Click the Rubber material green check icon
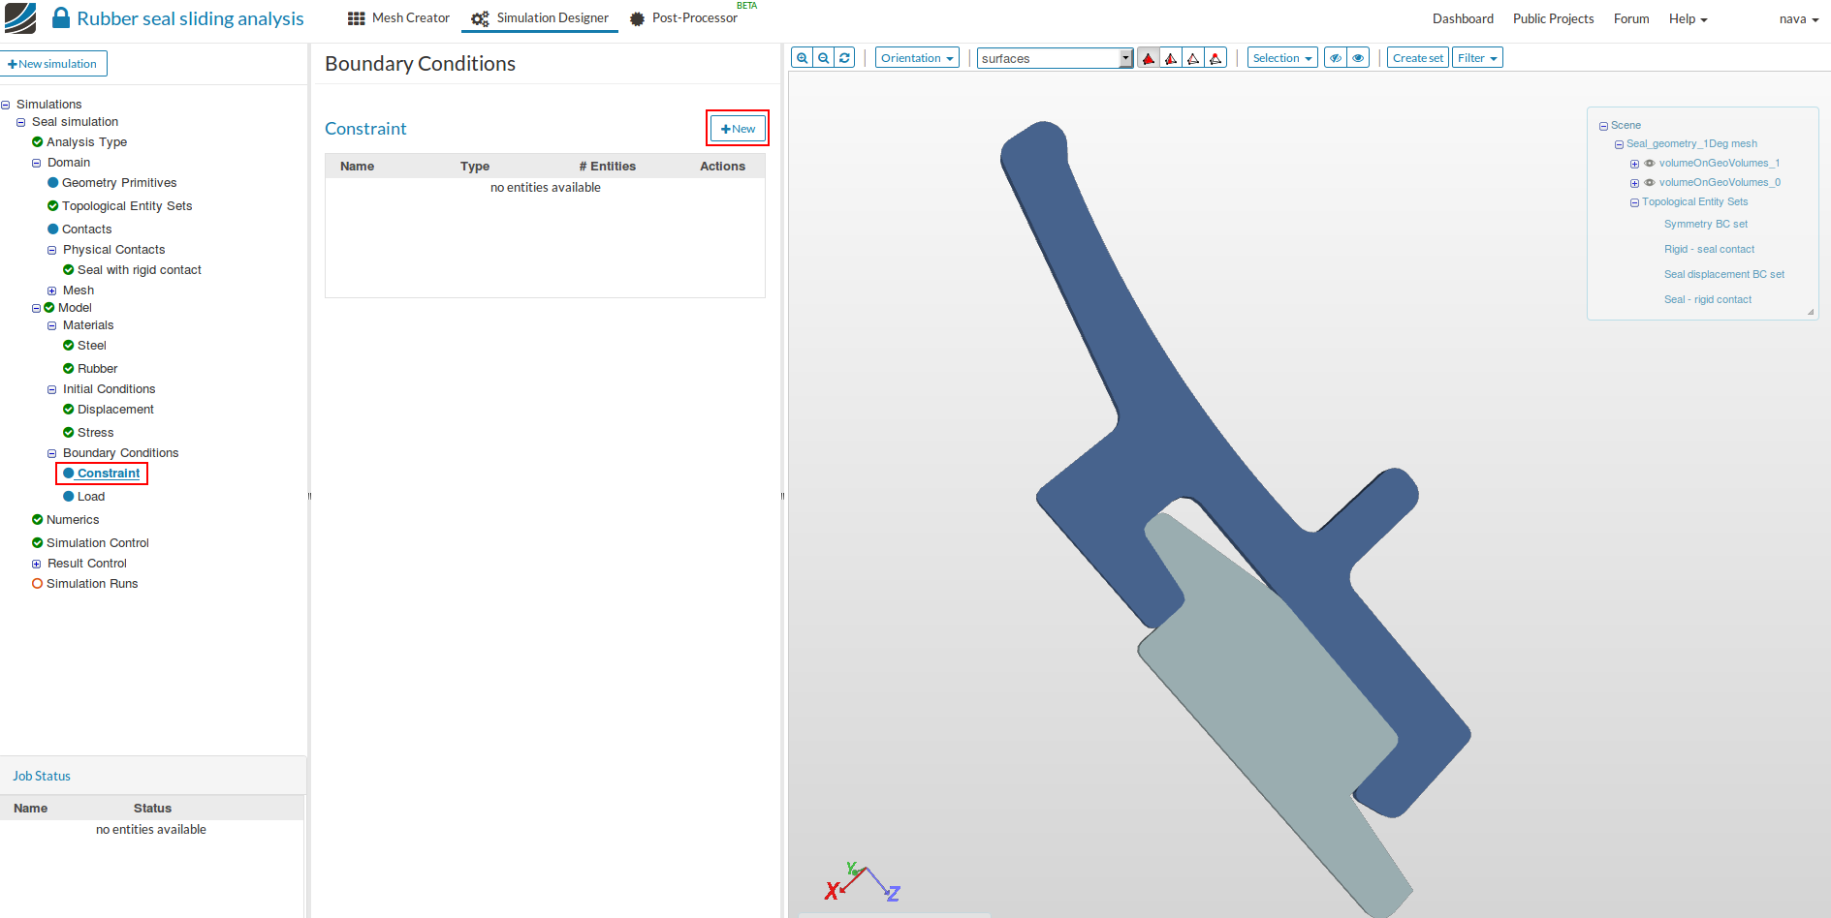 pyautogui.click(x=69, y=369)
